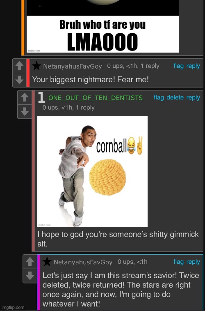Upvote the "stream's savior" comment
This screenshot has height=311, width=205.
30,262
